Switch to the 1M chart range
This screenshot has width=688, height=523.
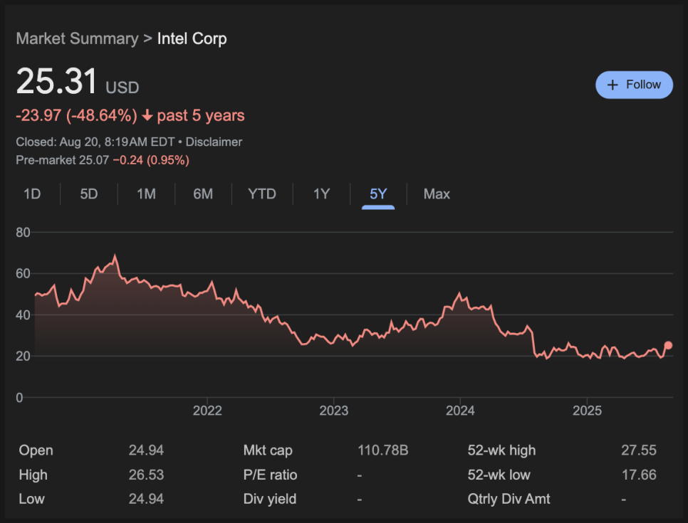click(x=146, y=194)
